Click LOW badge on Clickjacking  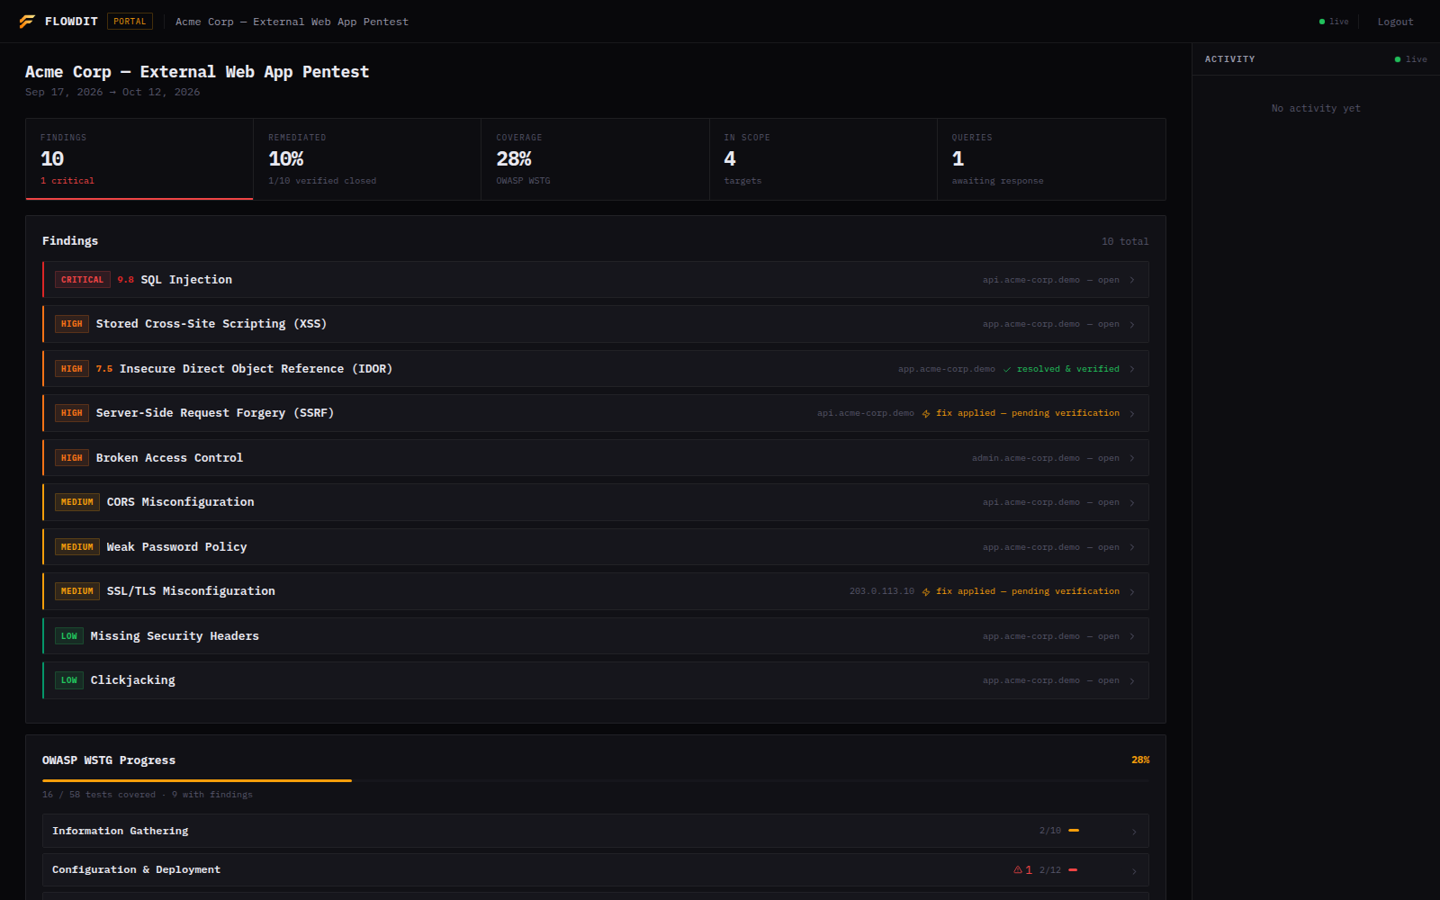point(69,680)
